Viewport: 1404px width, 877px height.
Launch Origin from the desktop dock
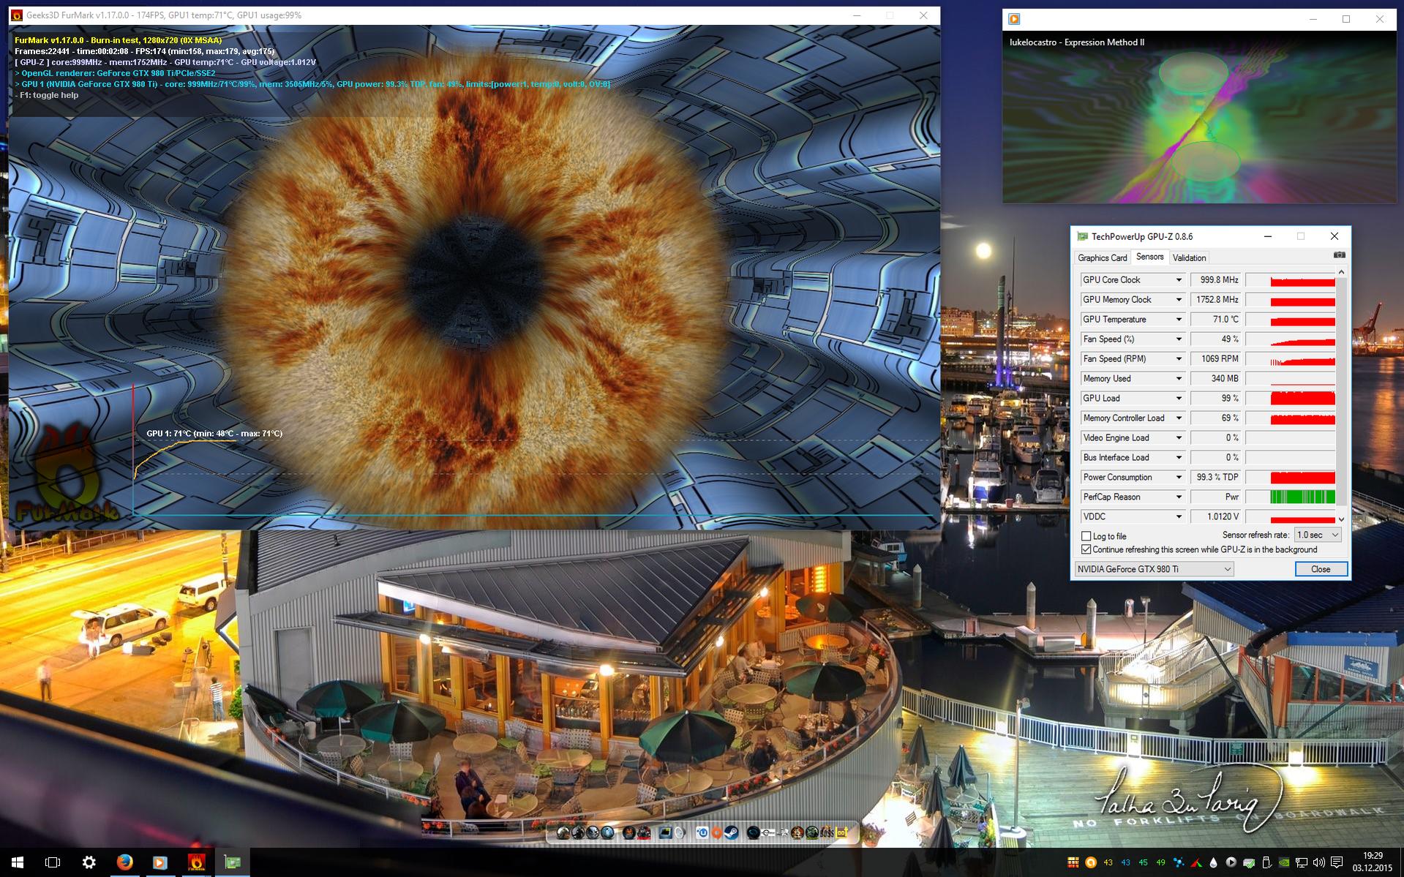[716, 832]
